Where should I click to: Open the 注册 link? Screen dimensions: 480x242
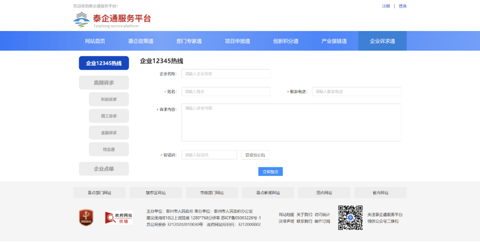(386, 6)
